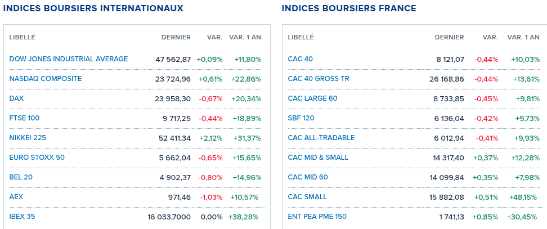The width and height of the screenshot is (547, 229).
Task: Open the SBF 120 index link
Action: [301, 118]
